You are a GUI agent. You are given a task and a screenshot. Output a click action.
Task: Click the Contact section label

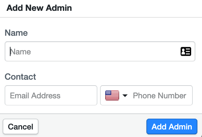click(x=20, y=77)
